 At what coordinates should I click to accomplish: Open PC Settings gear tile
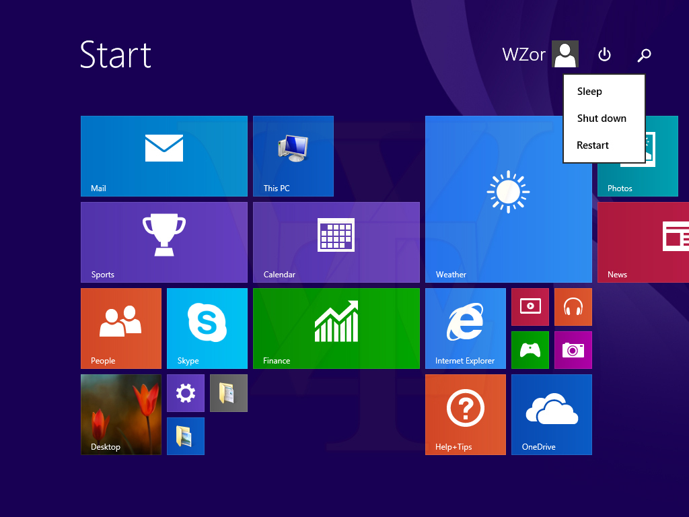pos(185,392)
